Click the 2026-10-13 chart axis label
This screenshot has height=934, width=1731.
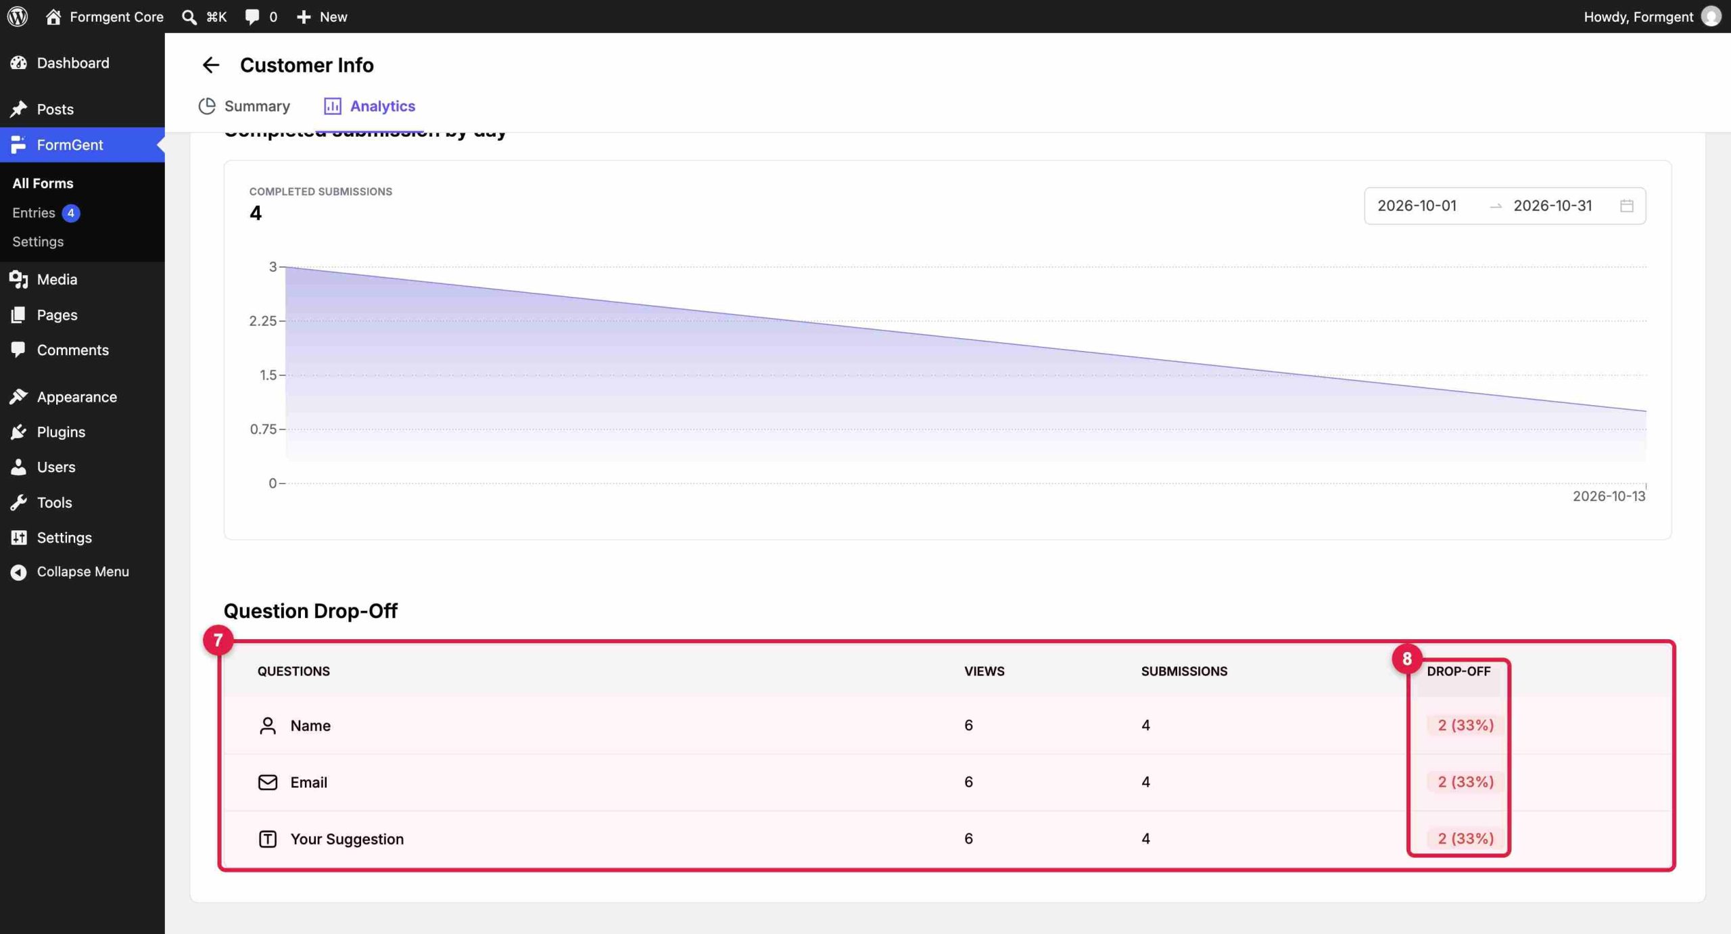coord(1609,496)
